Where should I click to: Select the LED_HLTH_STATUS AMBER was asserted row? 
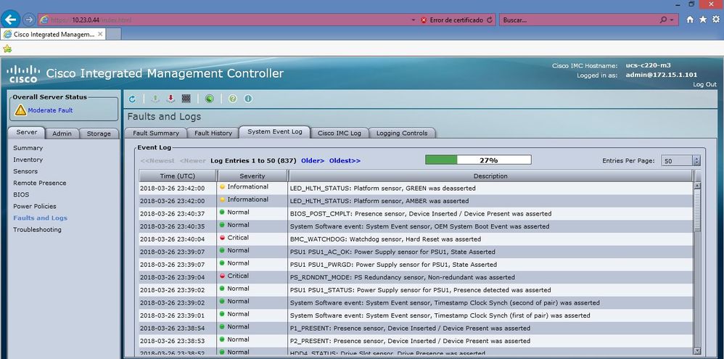pyautogui.click(x=416, y=201)
